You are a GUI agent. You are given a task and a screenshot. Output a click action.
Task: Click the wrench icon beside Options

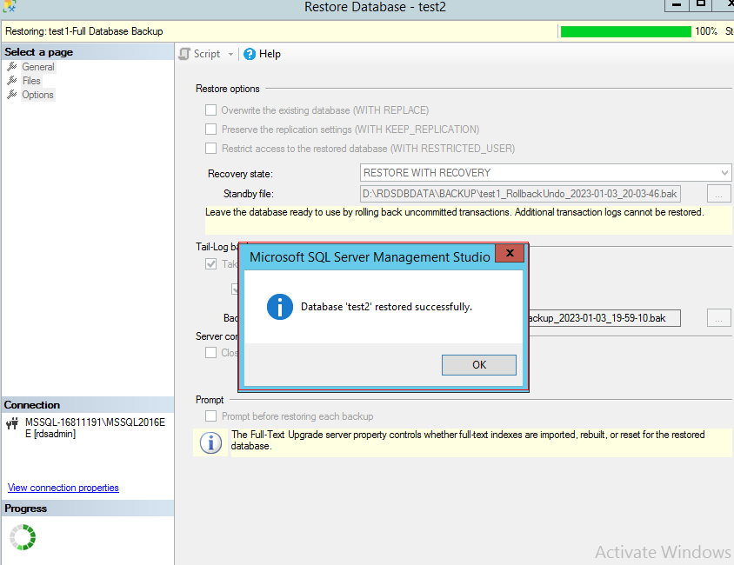click(x=11, y=95)
